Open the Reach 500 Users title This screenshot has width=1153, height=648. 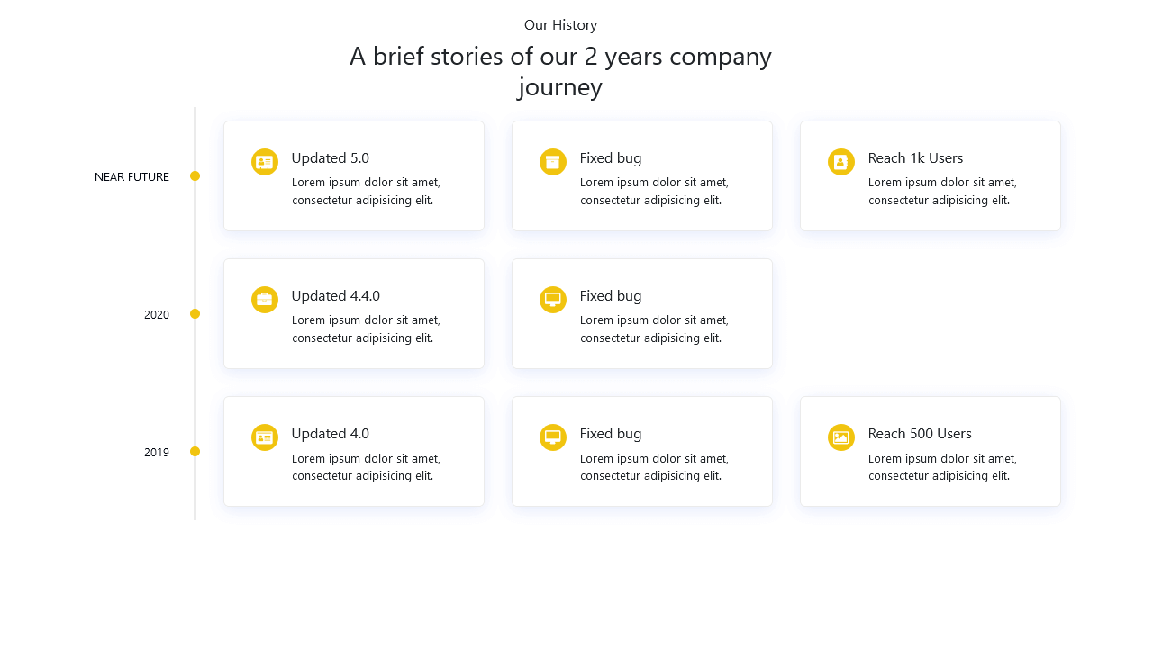pyautogui.click(x=919, y=434)
